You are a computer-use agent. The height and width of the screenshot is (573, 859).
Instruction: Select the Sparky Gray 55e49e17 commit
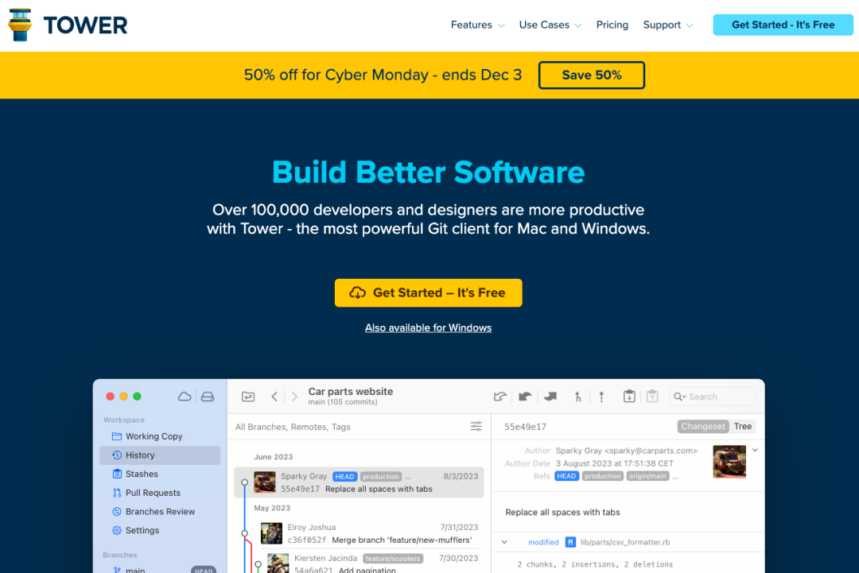359,482
